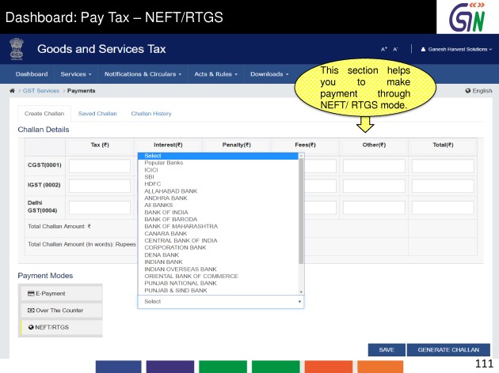Screen dimensions: 499x373
Task: Increase font size with A+ control
Action: [384, 49]
